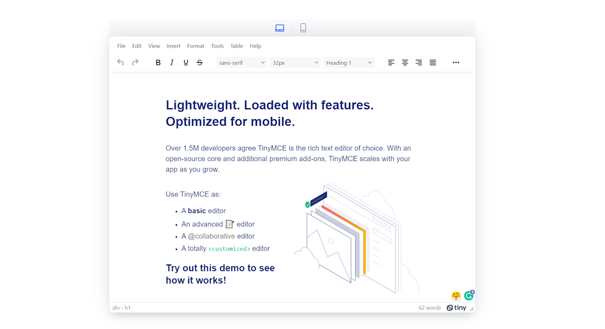
Task: Open the View menu
Action: click(x=154, y=46)
